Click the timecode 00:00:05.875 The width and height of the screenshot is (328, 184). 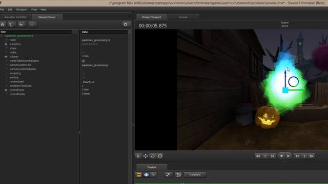[153, 26]
